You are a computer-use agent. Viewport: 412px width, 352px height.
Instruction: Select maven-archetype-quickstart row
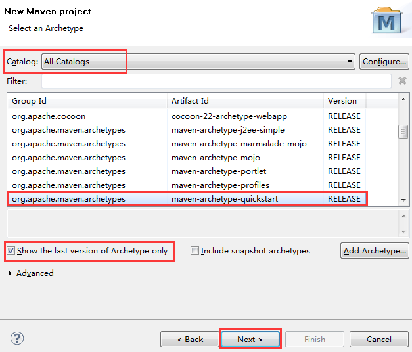click(187, 199)
